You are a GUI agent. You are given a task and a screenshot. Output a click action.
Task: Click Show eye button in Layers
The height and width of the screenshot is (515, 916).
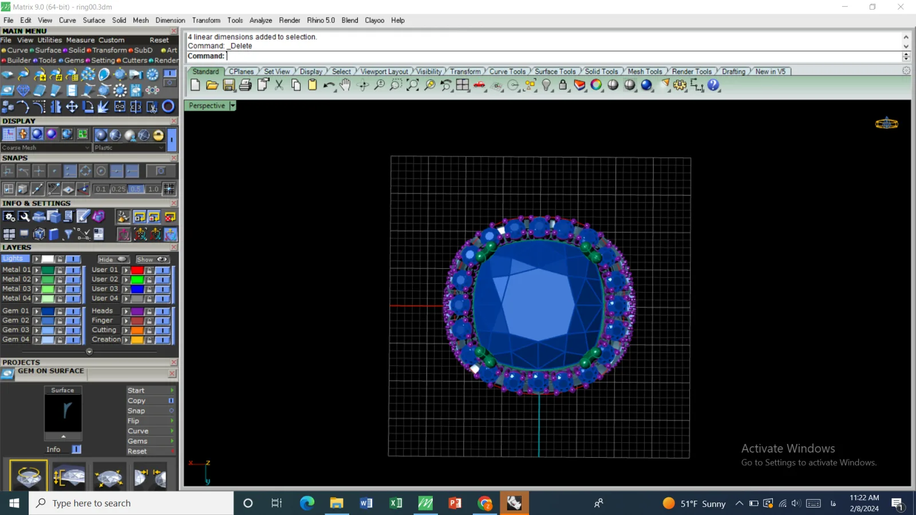pyautogui.click(x=152, y=259)
